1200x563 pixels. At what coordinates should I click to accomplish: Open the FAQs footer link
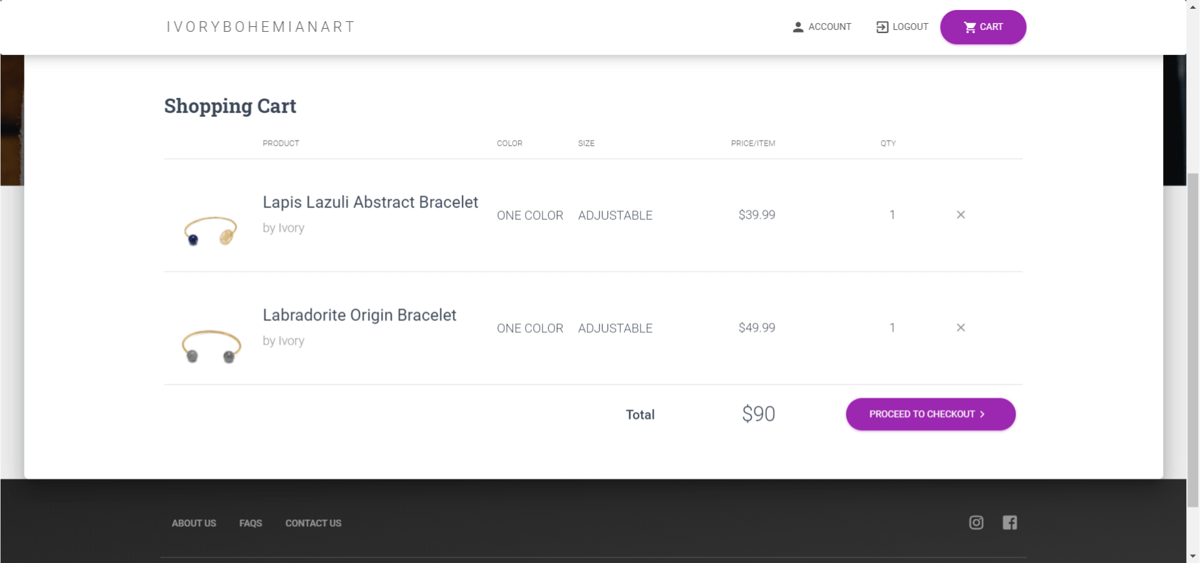coord(251,523)
